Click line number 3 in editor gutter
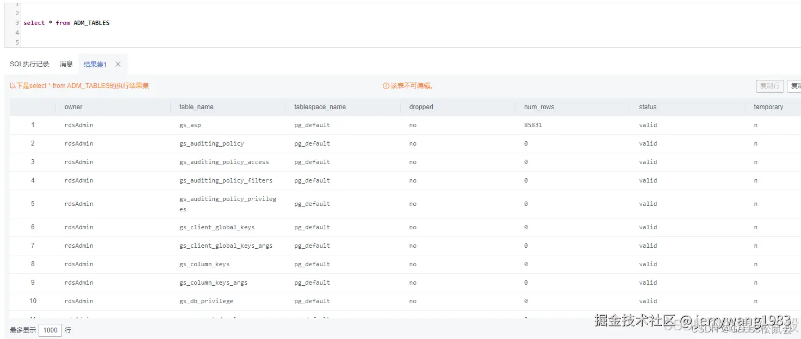This screenshot has width=801, height=339. pyautogui.click(x=17, y=23)
